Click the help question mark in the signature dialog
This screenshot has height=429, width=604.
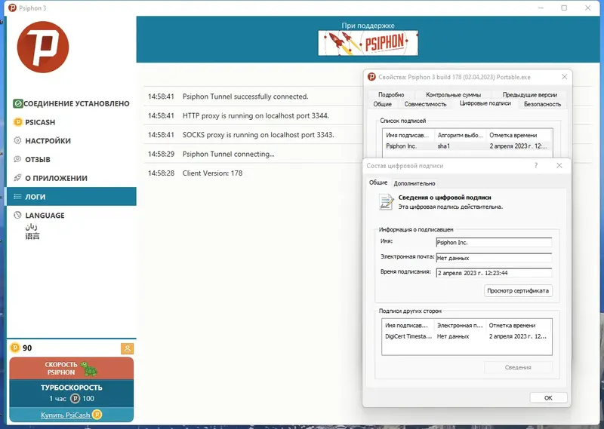click(536, 165)
